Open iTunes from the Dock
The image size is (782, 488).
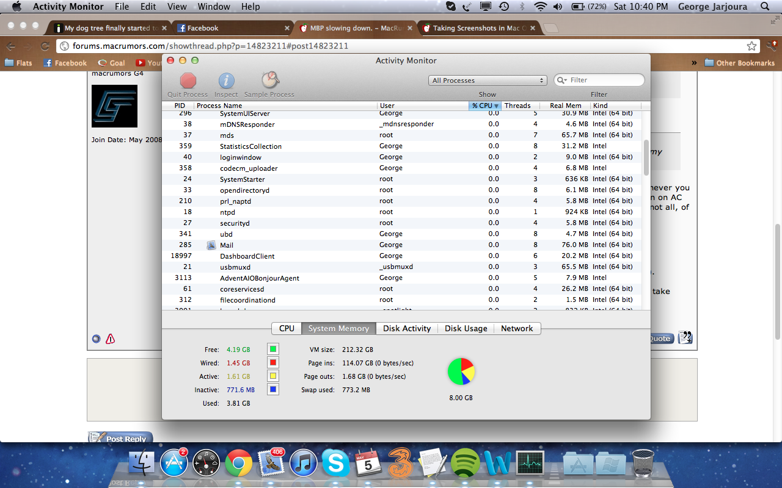(303, 464)
